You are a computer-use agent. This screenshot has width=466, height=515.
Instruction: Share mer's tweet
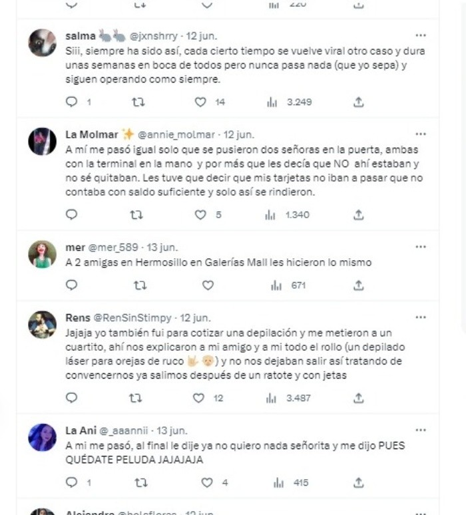(358, 285)
